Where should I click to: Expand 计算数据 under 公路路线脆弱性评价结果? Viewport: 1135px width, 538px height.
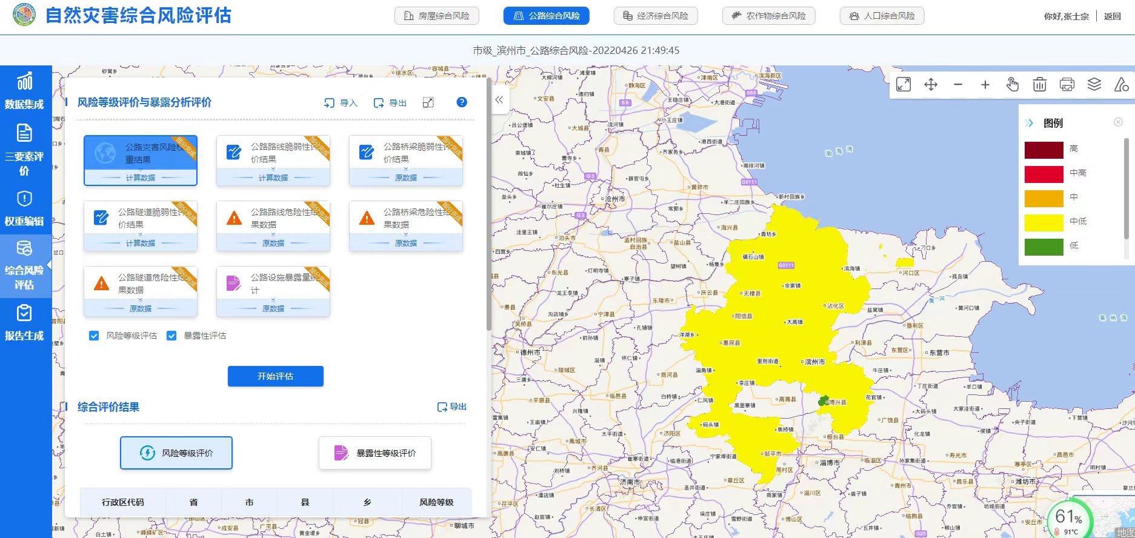[273, 178]
